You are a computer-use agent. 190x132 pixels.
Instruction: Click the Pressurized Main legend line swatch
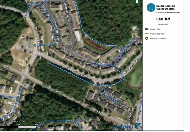pyautogui.click(x=147, y=34)
